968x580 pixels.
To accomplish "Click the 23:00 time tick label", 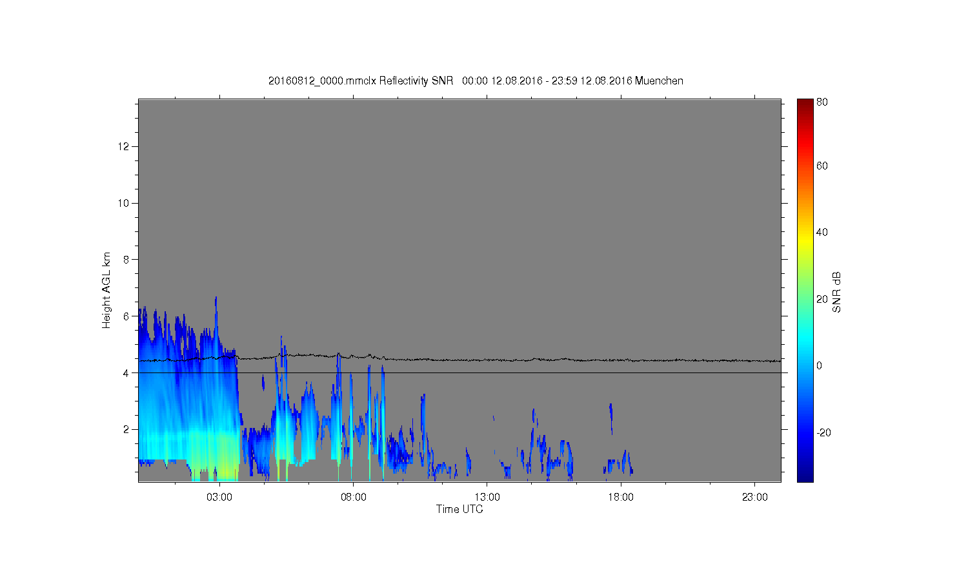I will click(x=755, y=498).
